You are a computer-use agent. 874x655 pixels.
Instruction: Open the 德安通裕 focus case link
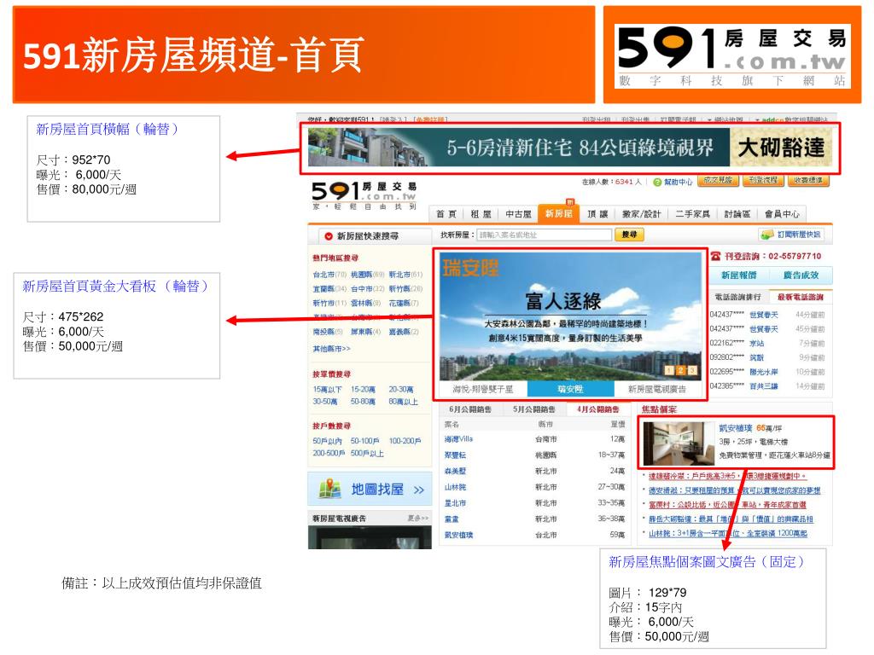pos(734,490)
